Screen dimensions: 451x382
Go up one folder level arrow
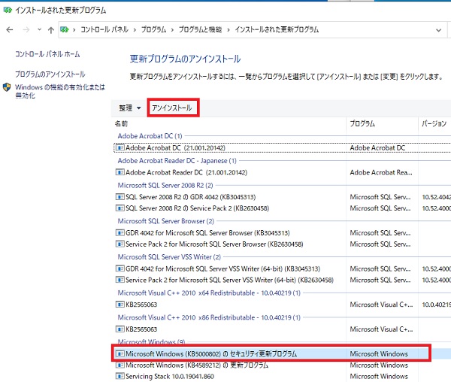click(51, 29)
